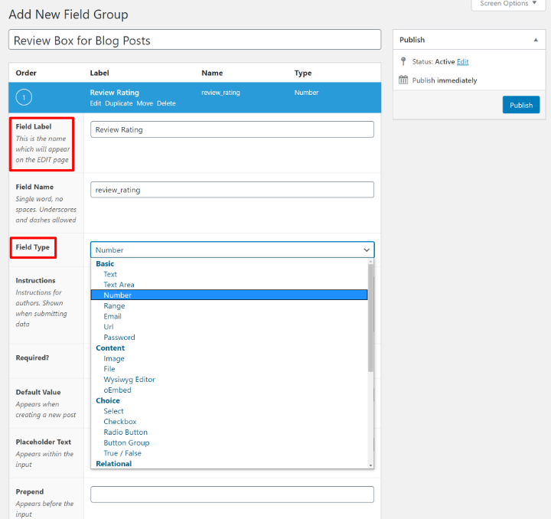Click the order number 1 circle handle
Image resolution: width=551 pixels, height=519 pixels.
[24, 97]
